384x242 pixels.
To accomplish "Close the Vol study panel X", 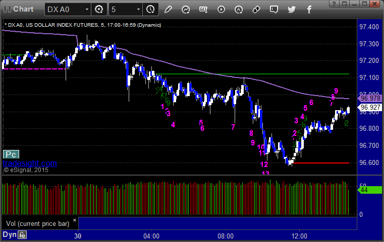I will (x=75, y=220).
